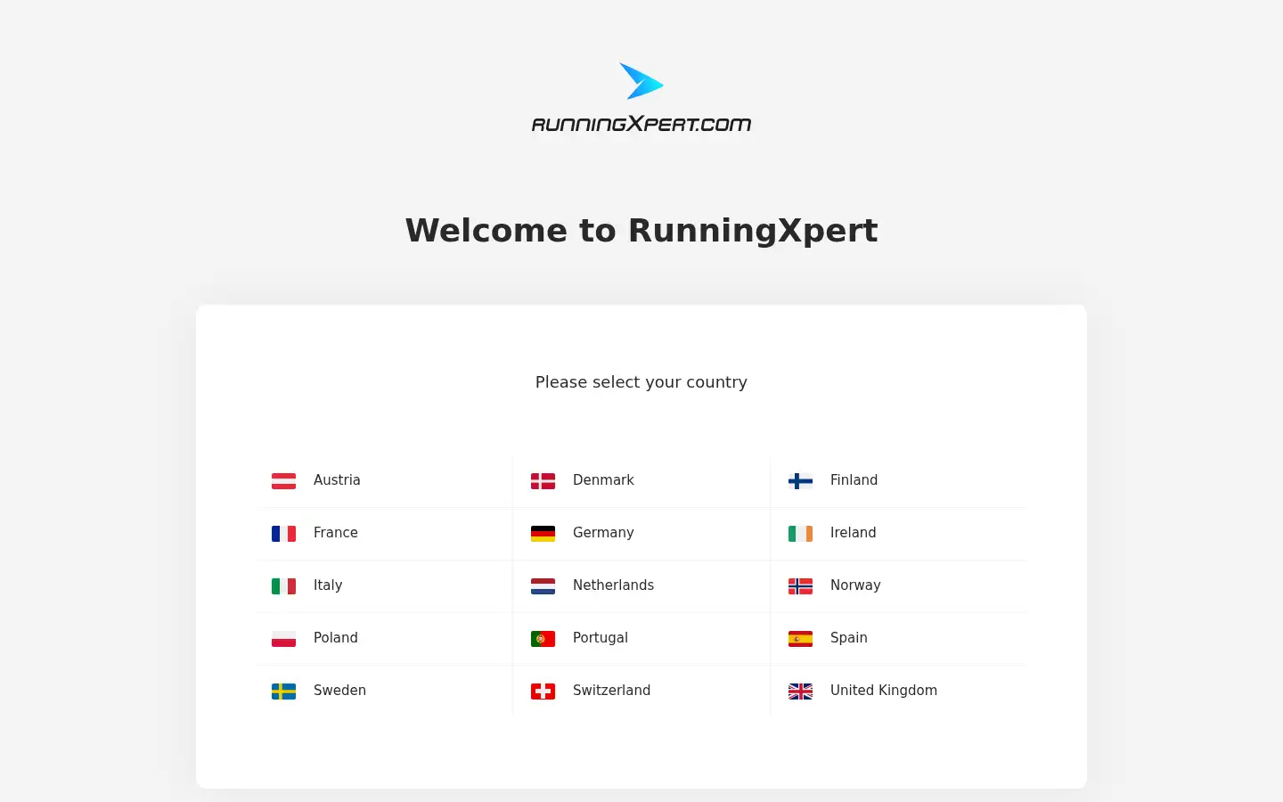Viewport: 1283px width, 802px height.
Task: Click the Denmark flag icon
Action: click(543, 481)
